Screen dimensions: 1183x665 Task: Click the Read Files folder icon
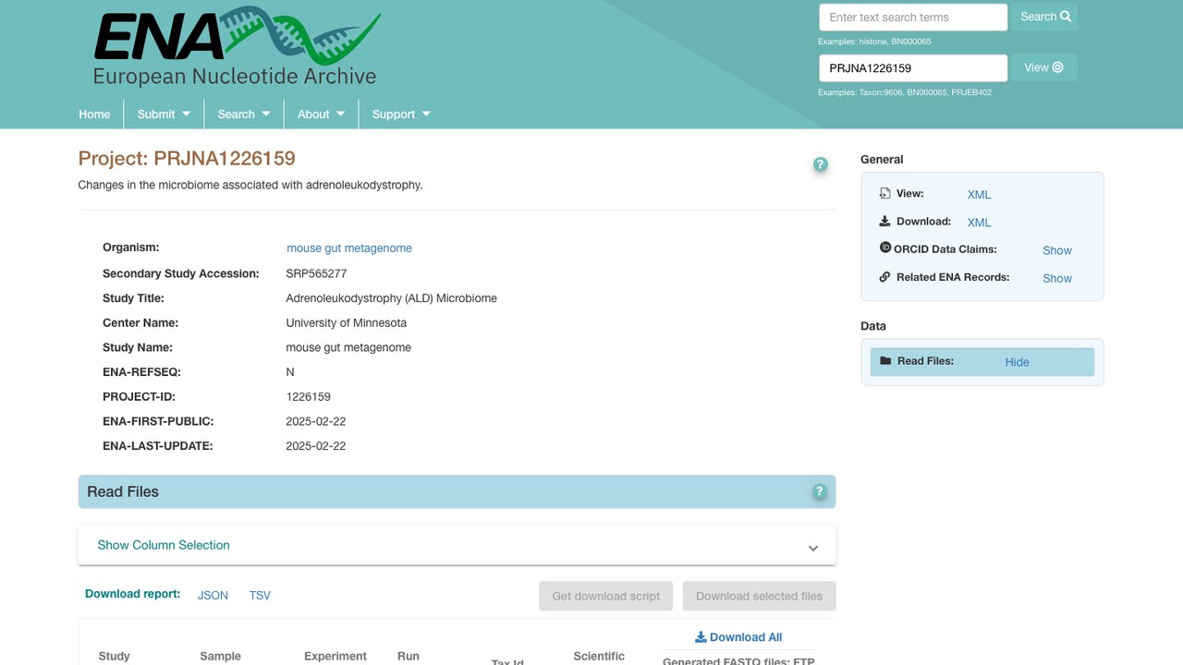885,361
